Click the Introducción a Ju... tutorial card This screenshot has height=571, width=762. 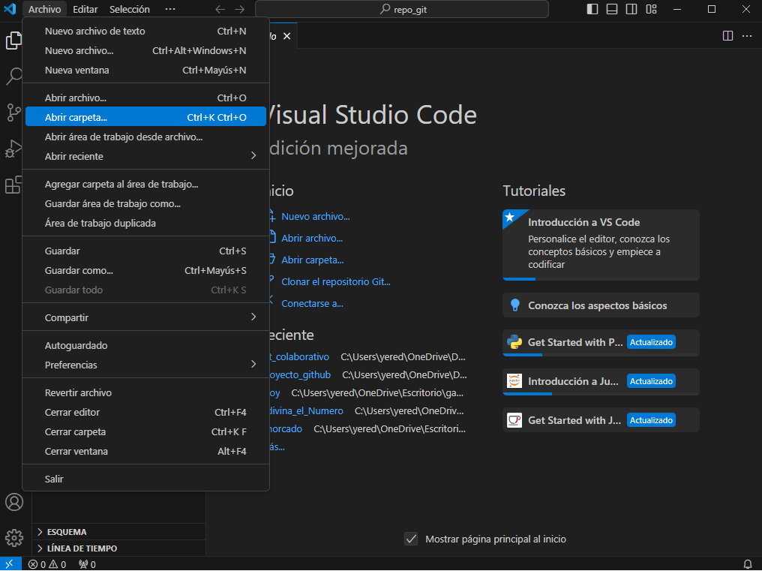point(601,381)
